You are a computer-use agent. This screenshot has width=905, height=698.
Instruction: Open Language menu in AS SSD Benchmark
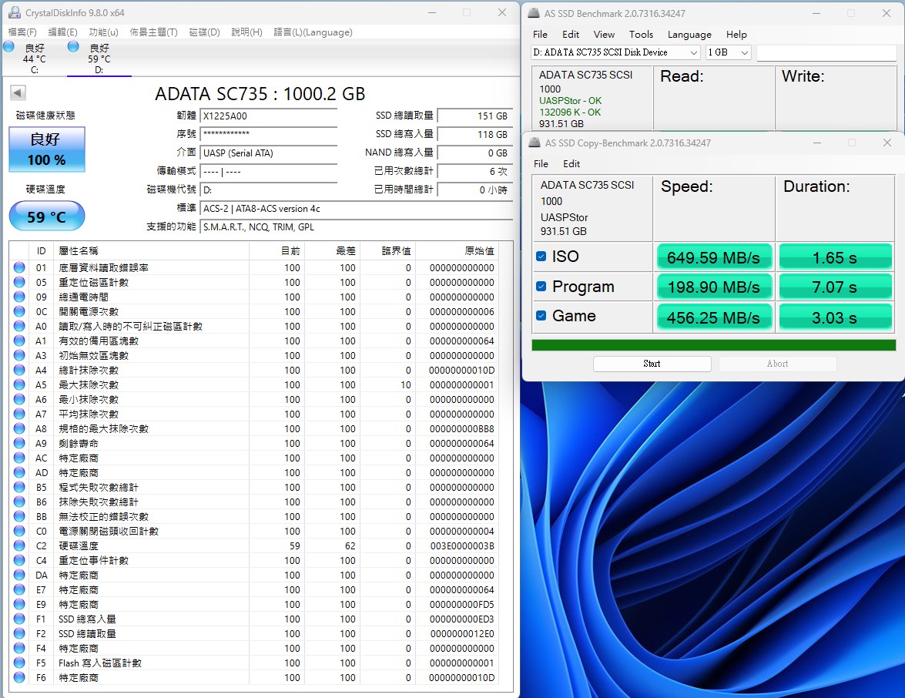(689, 35)
